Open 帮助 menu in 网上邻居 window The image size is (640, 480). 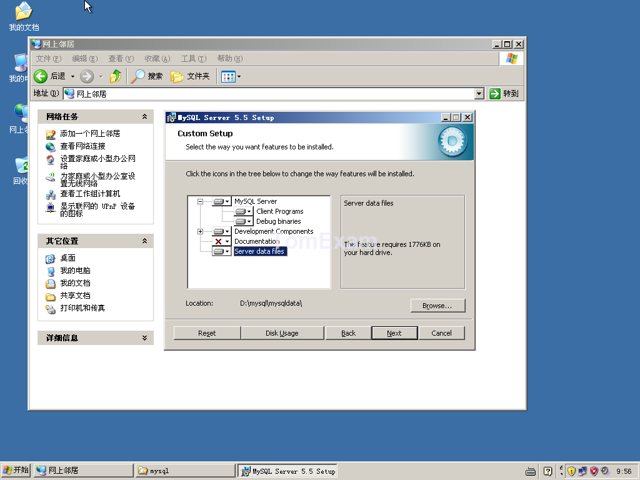coord(230,59)
